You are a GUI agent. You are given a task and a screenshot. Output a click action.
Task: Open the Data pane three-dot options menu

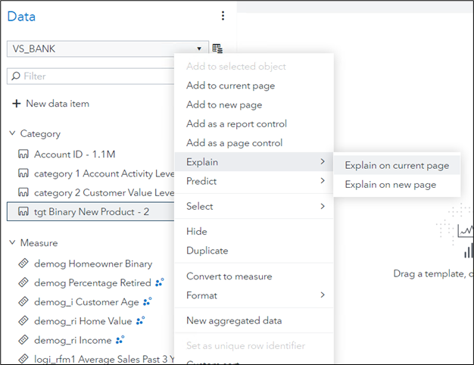[223, 16]
